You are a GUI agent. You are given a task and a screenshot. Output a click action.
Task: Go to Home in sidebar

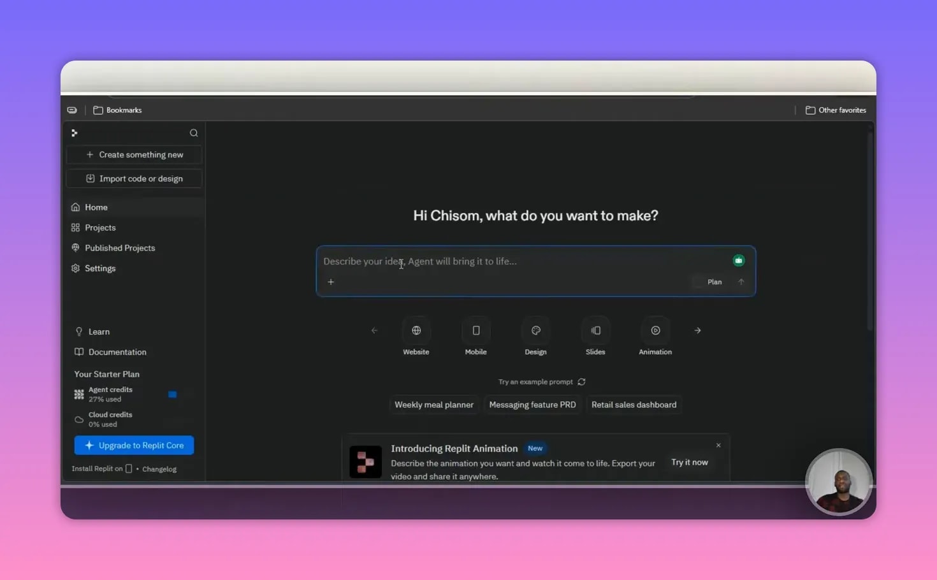(x=134, y=207)
